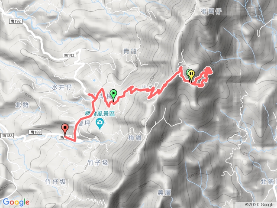
Task: Click the green play start marker
Action: pyautogui.click(x=113, y=95)
